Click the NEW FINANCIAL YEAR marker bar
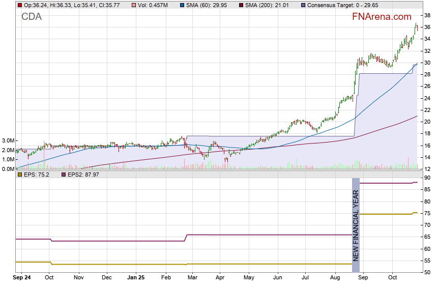Image resolution: width=437 pixels, height=288 pixels. click(356, 220)
